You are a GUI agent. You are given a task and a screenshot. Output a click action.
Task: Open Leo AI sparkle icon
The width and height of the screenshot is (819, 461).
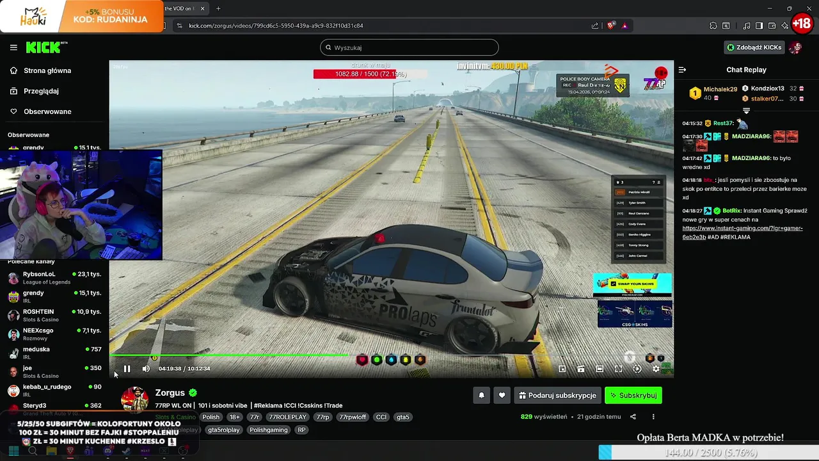[784, 26]
